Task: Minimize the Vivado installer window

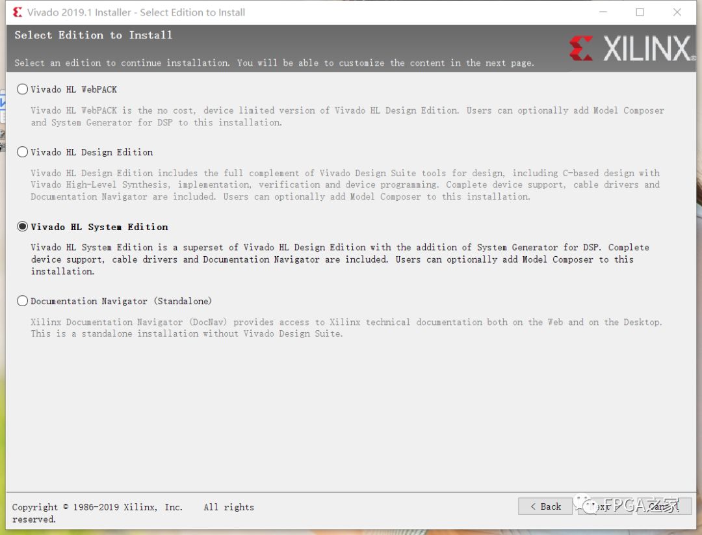Action: 603,12
